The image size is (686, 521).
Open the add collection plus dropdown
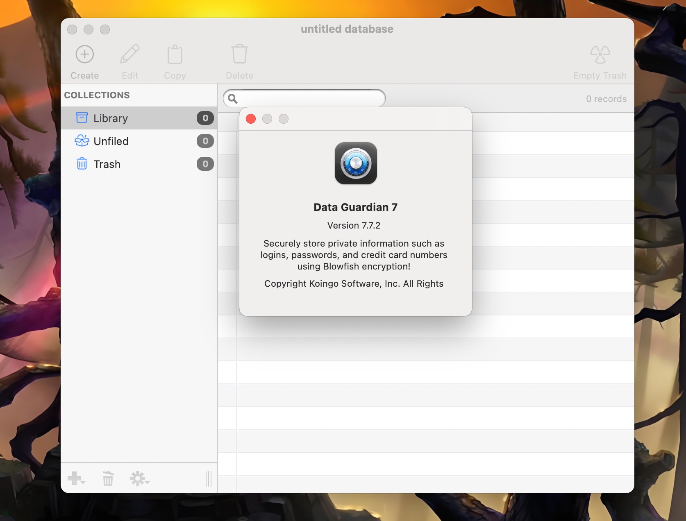point(76,478)
